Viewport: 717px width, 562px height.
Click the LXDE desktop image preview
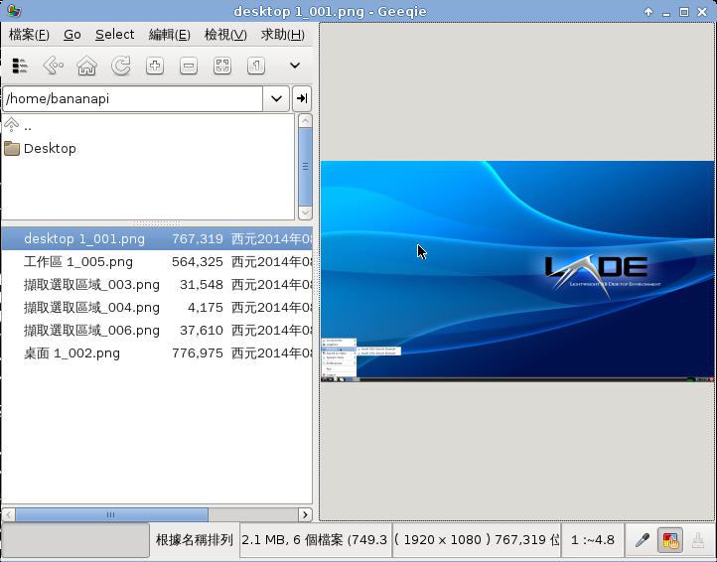(x=517, y=271)
